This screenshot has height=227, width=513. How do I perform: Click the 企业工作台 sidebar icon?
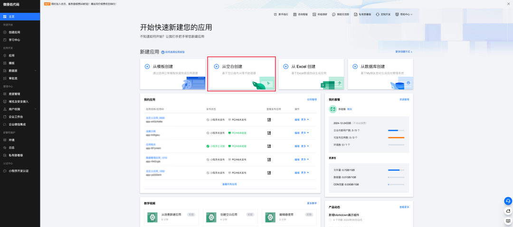[5, 117]
